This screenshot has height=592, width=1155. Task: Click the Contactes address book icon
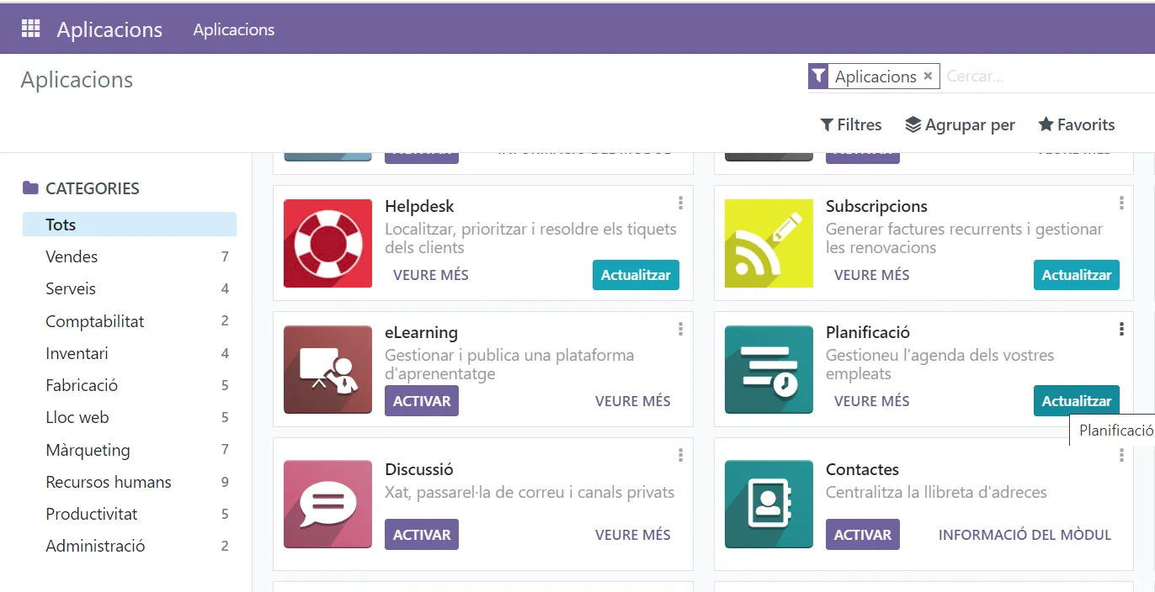769,505
